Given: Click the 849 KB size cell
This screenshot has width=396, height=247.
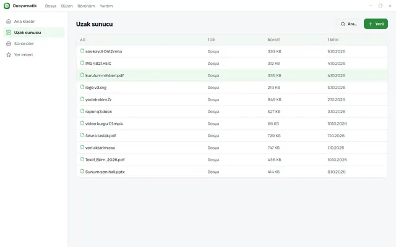Looking at the screenshot, I should click(274, 99).
